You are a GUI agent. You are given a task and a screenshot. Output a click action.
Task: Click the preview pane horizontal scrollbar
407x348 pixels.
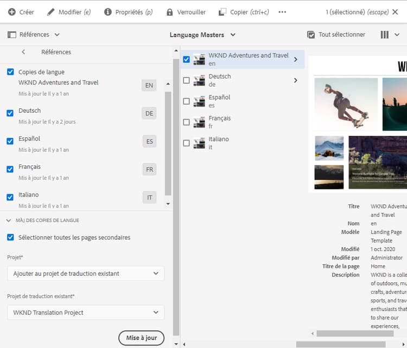pyautogui.click(x=355, y=333)
